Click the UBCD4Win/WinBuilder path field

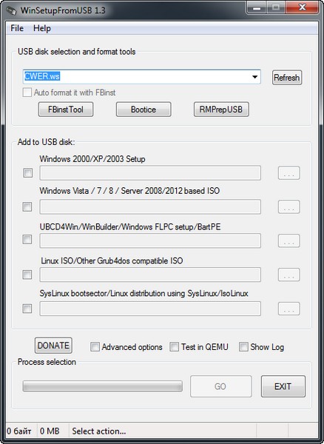pos(150,240)
